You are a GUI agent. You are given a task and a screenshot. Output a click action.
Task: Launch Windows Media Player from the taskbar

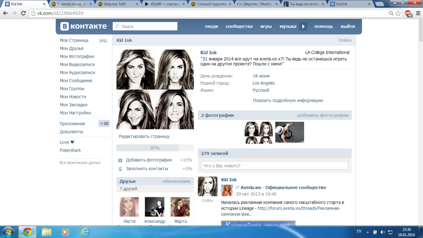[x=65, y=232]
